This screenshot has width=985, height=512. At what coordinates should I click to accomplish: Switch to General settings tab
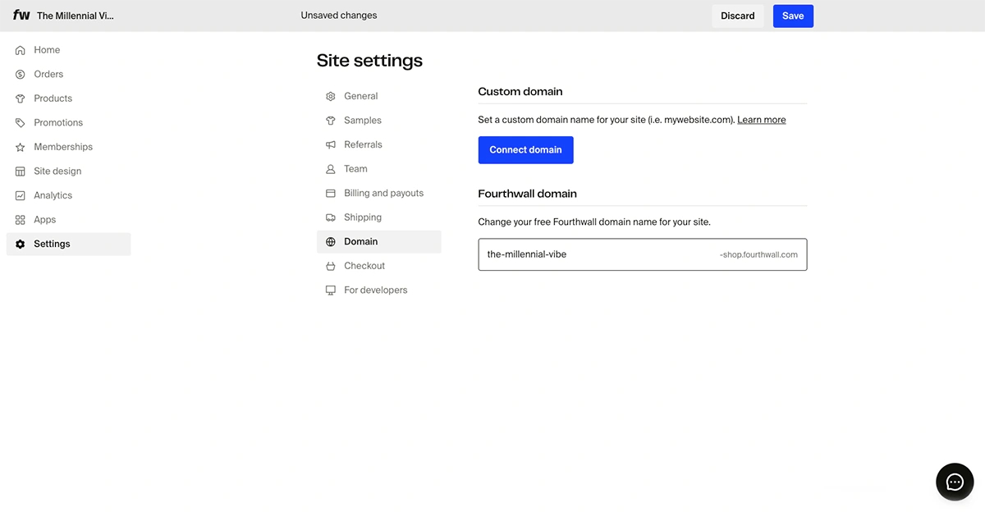click(360, 96)
